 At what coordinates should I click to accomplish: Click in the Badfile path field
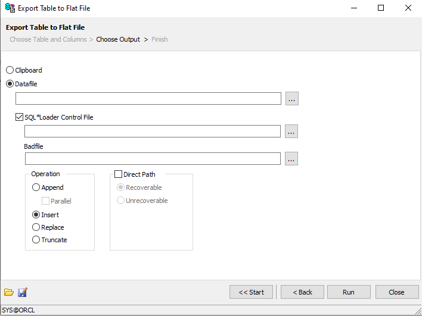[x=153, y=158]
